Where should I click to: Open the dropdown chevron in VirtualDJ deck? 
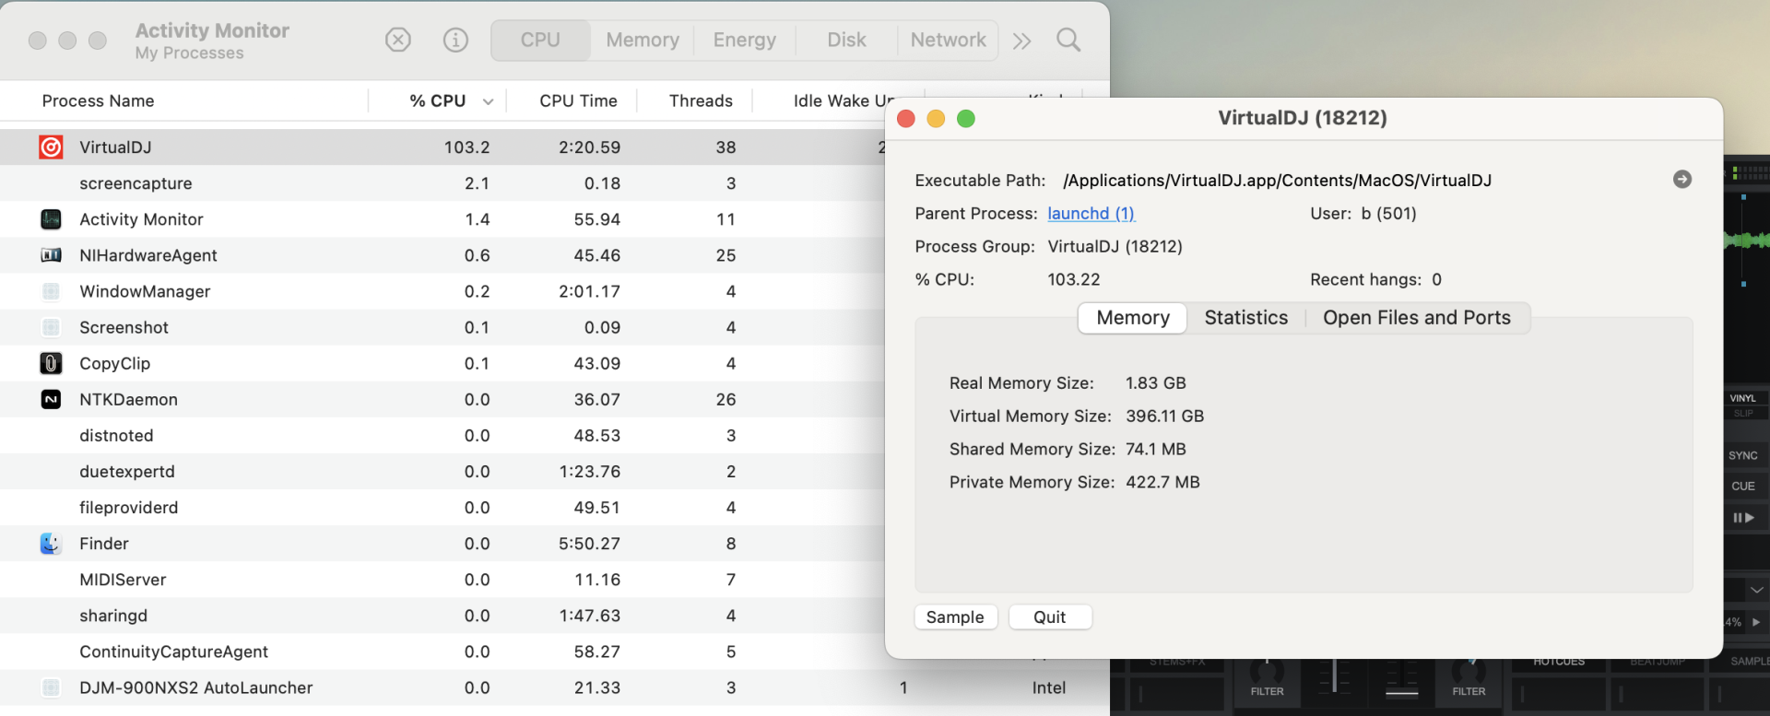(1756, 590)
